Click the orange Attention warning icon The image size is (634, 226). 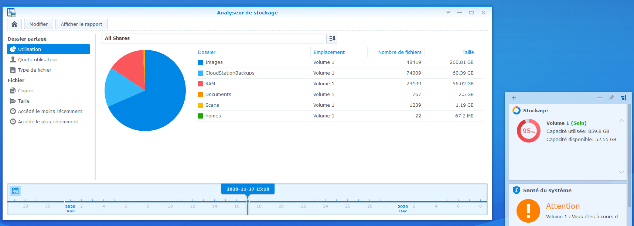[x=528, y=211]
